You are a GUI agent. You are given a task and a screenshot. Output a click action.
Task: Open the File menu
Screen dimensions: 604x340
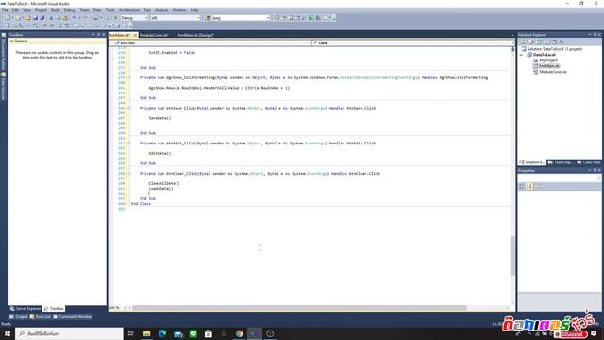pos(5,10)
